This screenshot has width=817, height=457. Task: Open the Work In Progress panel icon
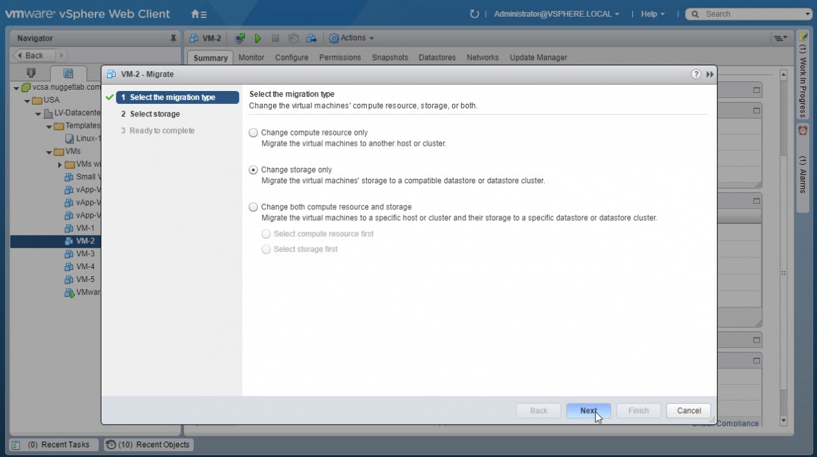[803, 37]
